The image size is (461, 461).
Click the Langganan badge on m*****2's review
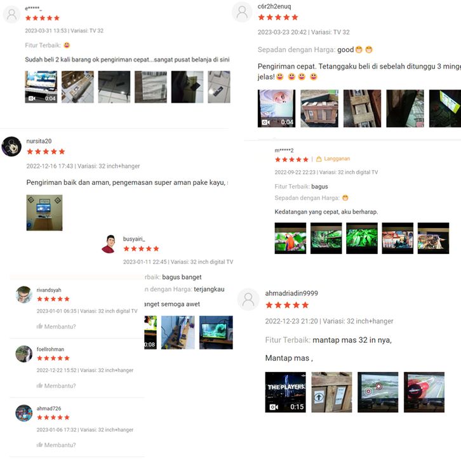point(333,159)
